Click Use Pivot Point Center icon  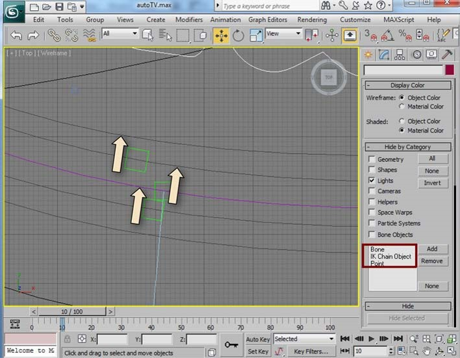311,35
